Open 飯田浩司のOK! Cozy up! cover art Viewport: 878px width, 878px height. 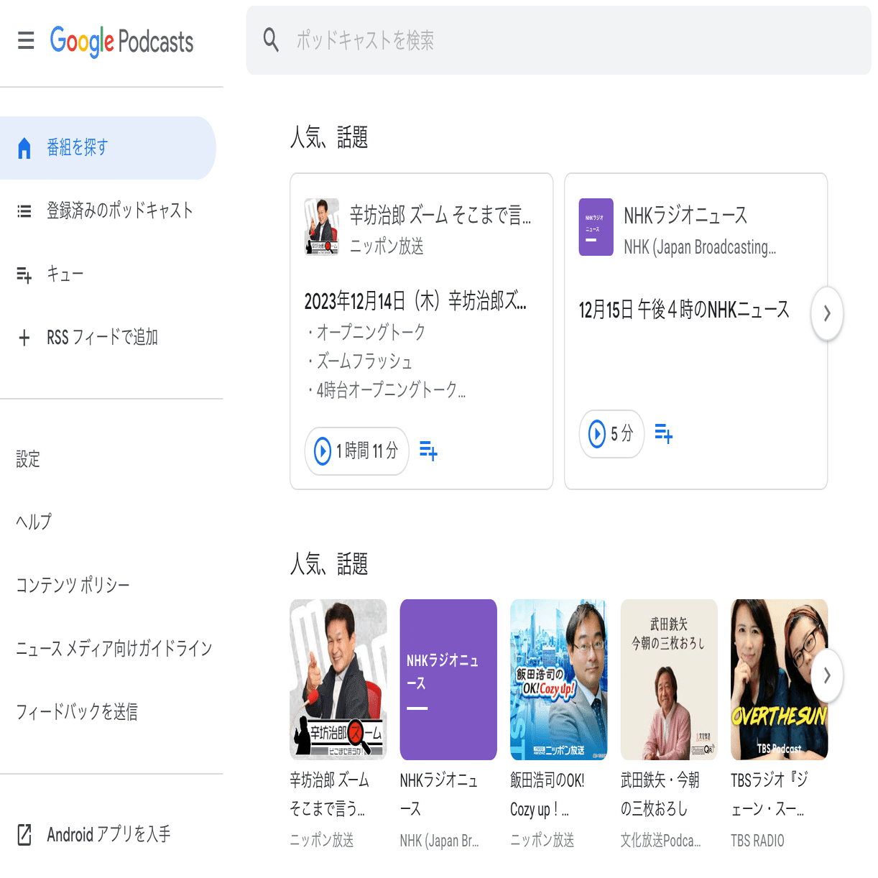[559, 680]
